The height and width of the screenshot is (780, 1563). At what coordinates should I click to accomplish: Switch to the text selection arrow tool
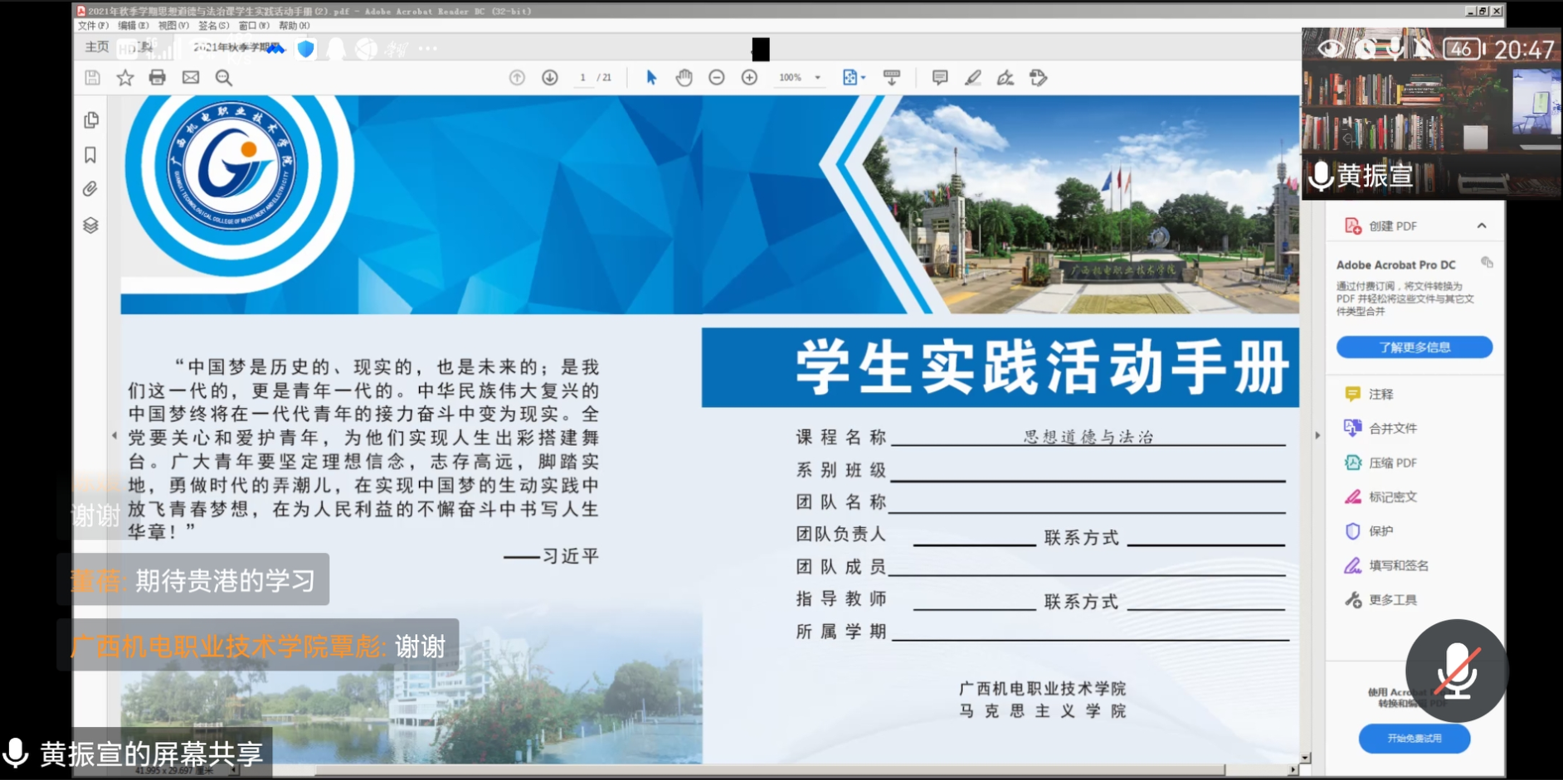pyautogui.click(x=652, y=77)
